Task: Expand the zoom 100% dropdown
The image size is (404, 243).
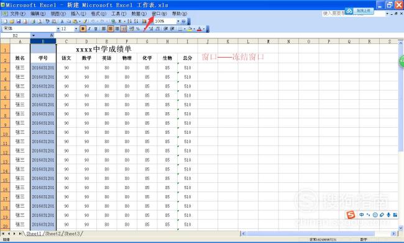Action: point(178,21)
